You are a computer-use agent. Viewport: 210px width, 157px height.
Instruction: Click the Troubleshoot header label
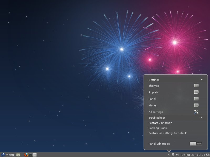coord(157,118)
